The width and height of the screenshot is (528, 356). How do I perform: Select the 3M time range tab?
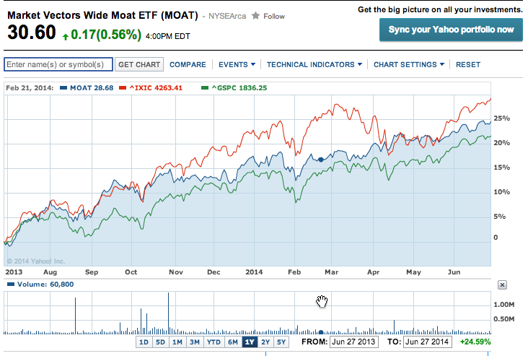pos(195,342)
